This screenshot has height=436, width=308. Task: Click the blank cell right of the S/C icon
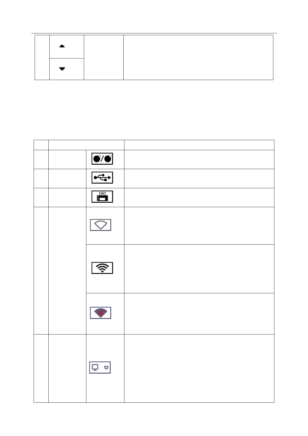click(x=199, y=159)
